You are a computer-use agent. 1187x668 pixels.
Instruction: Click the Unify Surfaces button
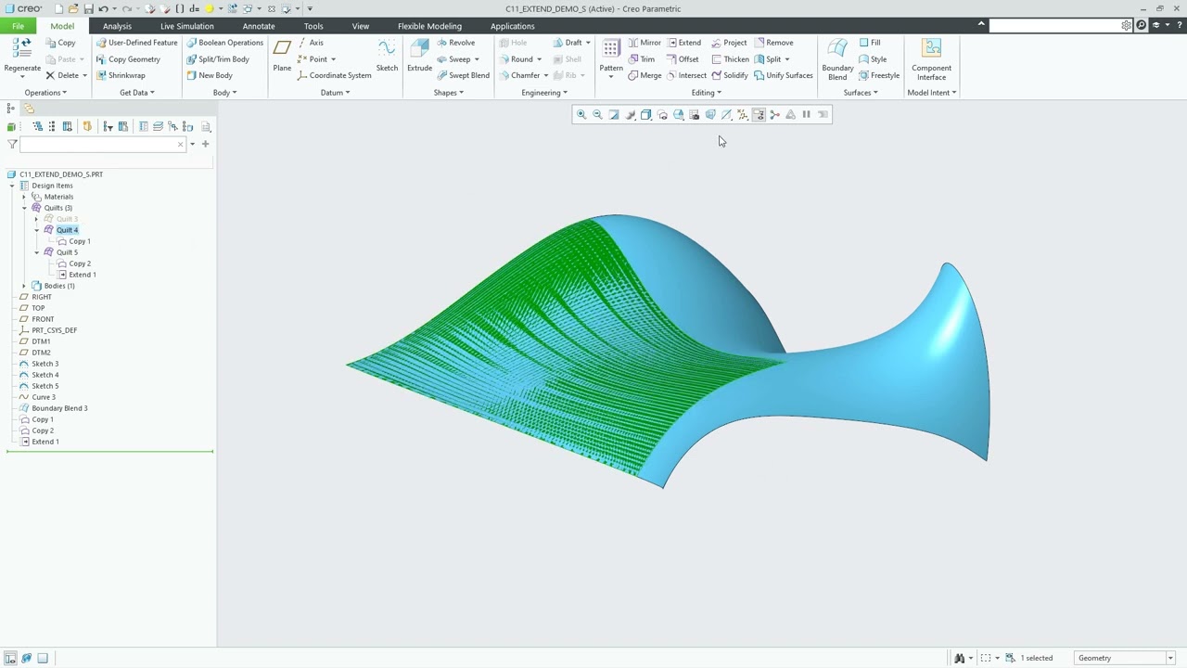pyautogui.click(x=784, y=76)
